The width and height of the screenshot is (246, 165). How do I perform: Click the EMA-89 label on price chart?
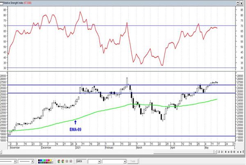(75, 129)
